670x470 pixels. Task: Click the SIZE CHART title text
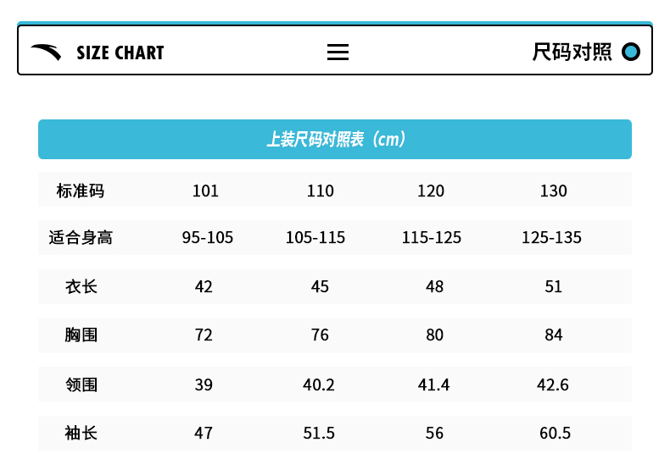pyautogui.click(x=120, y=53)
